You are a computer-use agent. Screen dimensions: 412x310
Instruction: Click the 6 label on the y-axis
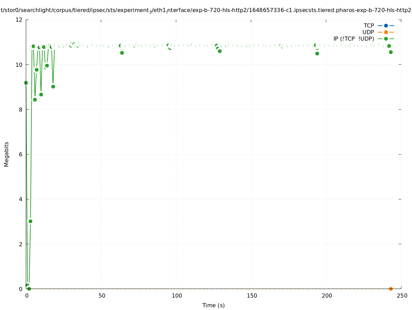point(21,154)
